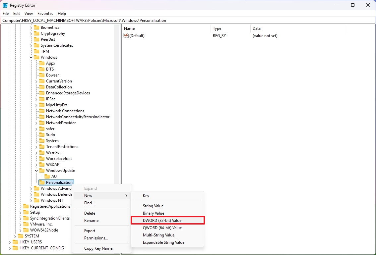376x255 pixels.
Task: Click the HKEY_USERS folder icon
Action: tap(16, 242)
